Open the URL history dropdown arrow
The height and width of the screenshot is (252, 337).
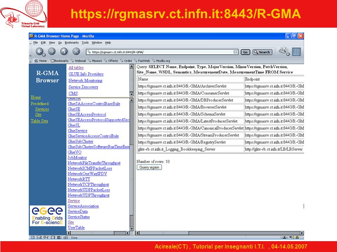click(x=235, y=52)
